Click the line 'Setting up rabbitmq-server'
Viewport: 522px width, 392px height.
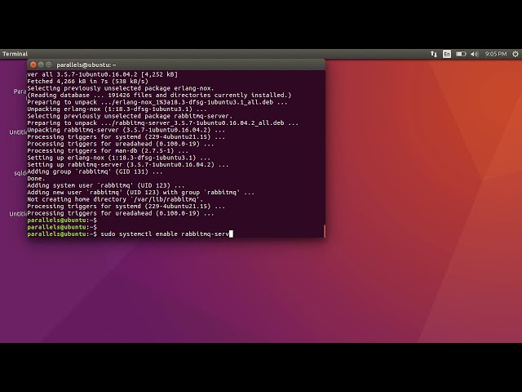[x=128, y=165]
